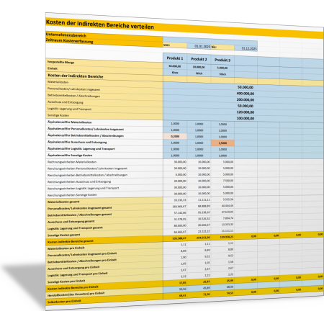Click the 'Materialkosten gesamt' row label

click(x=63, y=202)
